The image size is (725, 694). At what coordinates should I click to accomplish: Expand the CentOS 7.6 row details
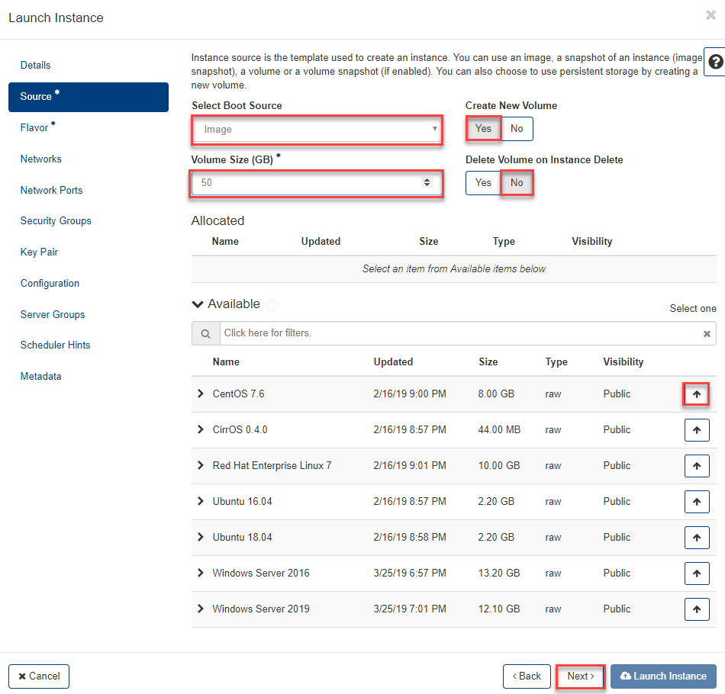point(201,394)
